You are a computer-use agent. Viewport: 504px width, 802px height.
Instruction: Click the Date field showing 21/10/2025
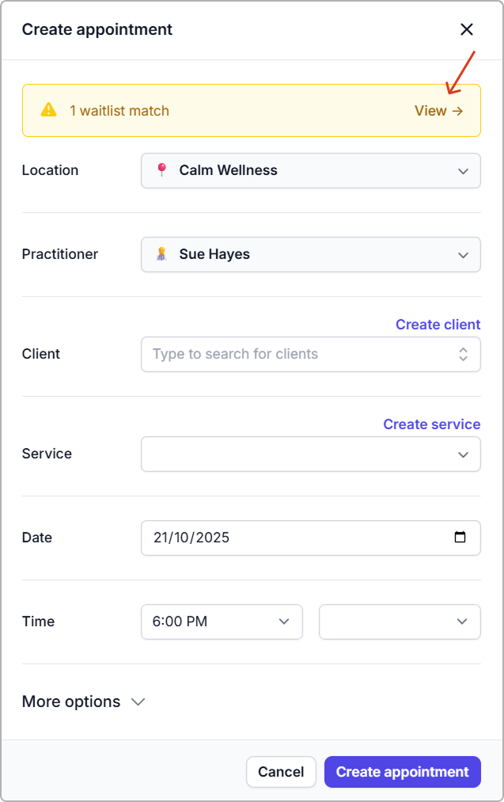[x=293, y=538]
